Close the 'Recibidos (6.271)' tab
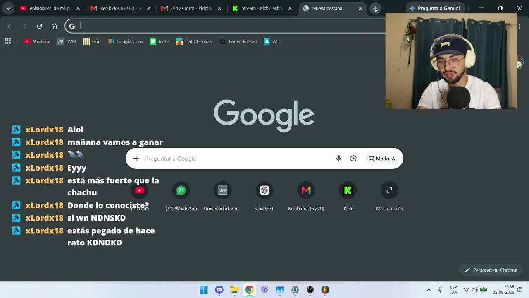The height and width of the screenshot is (298, 529). (x=149, y=8)
